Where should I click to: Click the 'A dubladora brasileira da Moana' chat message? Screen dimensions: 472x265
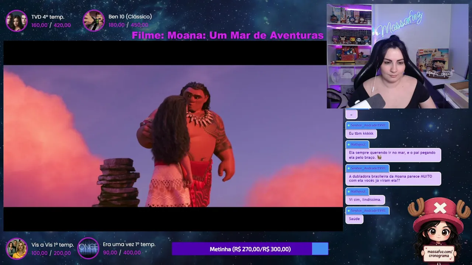pos(393,179)
